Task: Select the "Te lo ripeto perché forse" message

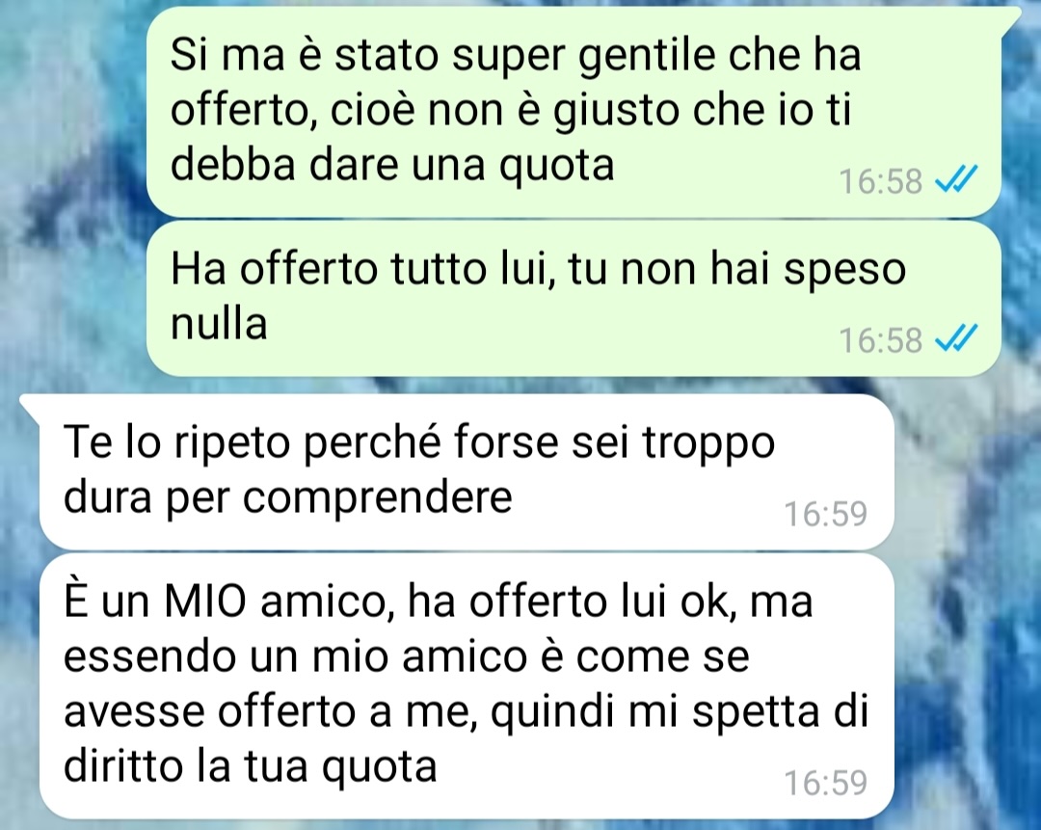Action: (x=467, y=472)
